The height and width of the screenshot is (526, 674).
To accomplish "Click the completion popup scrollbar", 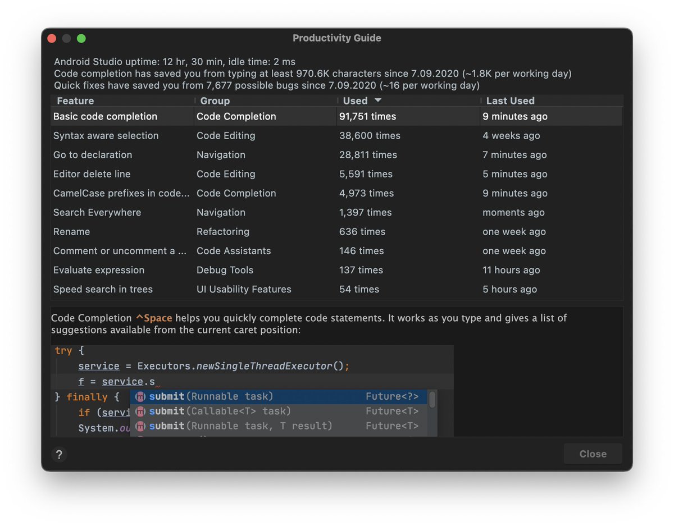I will point(432,400).
